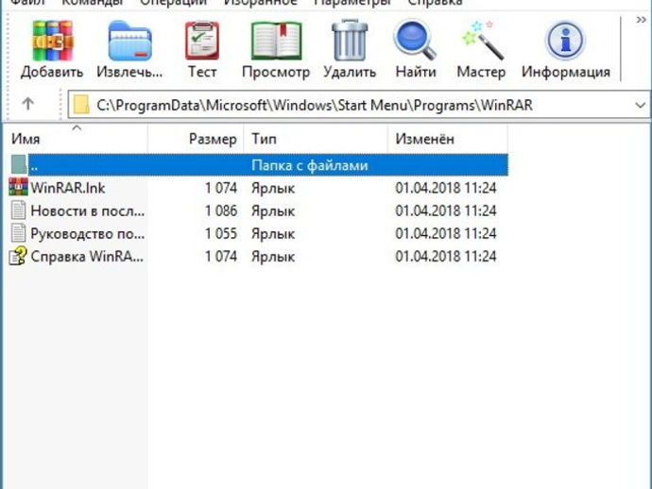Click icon of Новости в посл... shortcut

click(18, 211)
